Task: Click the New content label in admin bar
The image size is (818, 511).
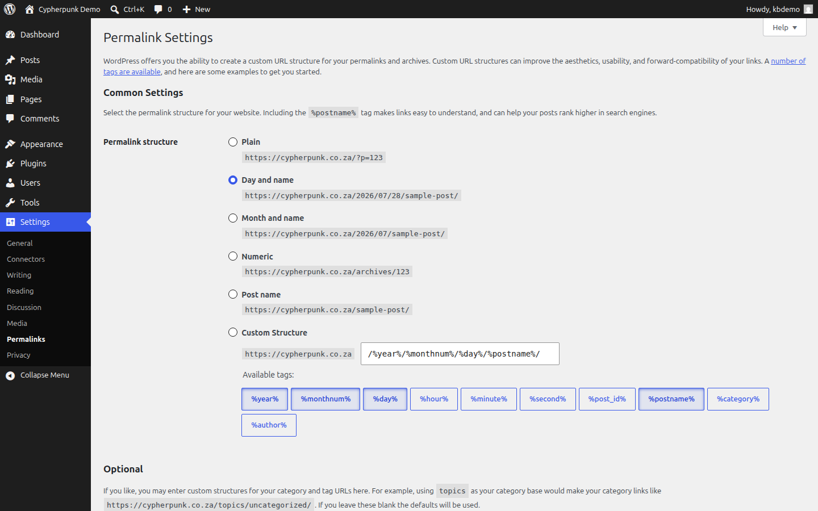Action: (203, 9)
